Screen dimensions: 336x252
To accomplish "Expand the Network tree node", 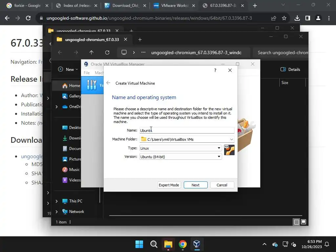I will 56,212.
